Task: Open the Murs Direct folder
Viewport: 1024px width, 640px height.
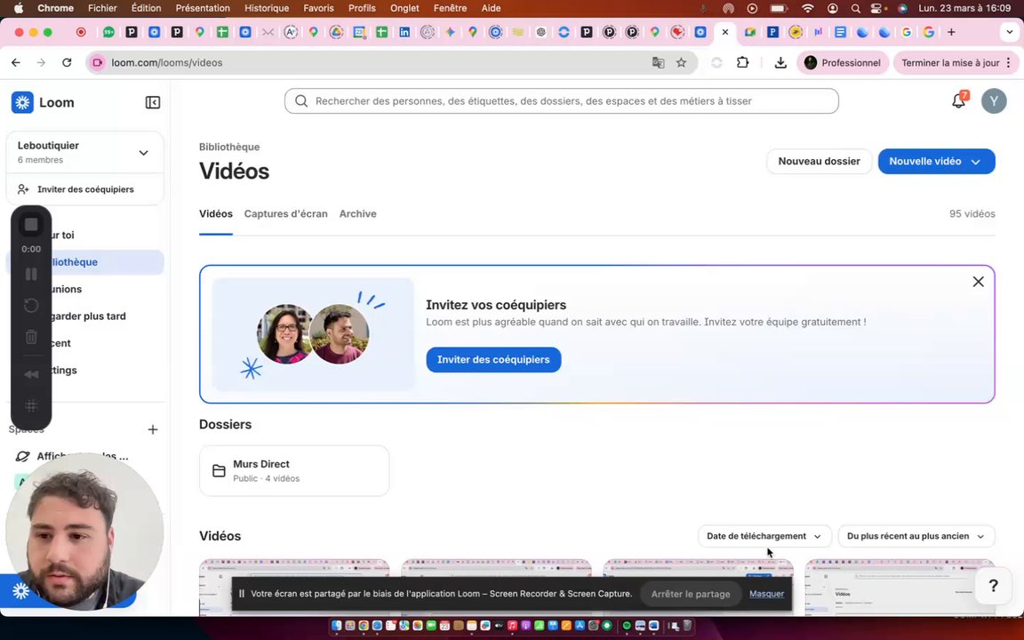Action: pyautogui.click(x=294, y=471)
